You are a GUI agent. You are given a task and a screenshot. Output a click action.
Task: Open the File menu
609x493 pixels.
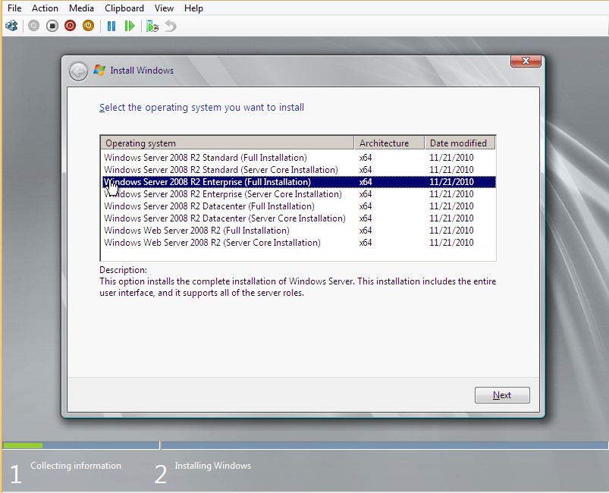coord(14,8)
